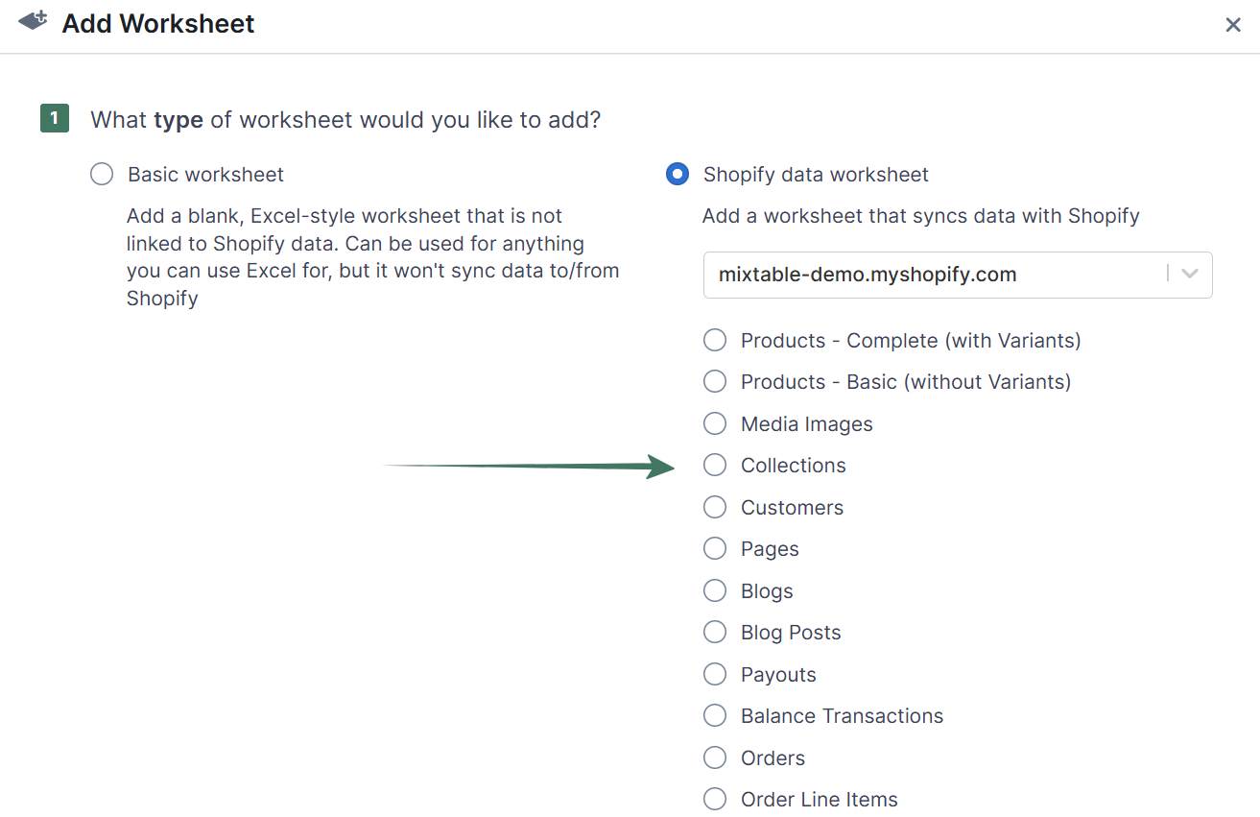The height and width of the screenshot is (817, 1260).
Task: Choose Orders from the worksheet options
Action: click(x=715, y=757)
